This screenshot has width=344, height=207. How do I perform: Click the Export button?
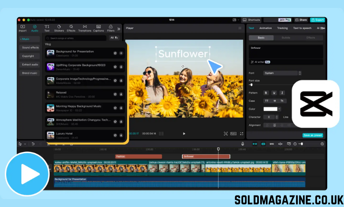click(318, 20)
